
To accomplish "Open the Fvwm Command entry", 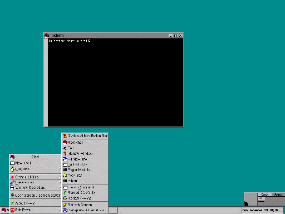I will click(85, 187).
